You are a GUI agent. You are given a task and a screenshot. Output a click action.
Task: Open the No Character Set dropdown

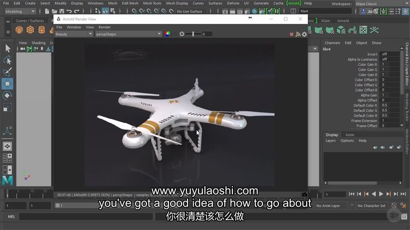(372, 206)
